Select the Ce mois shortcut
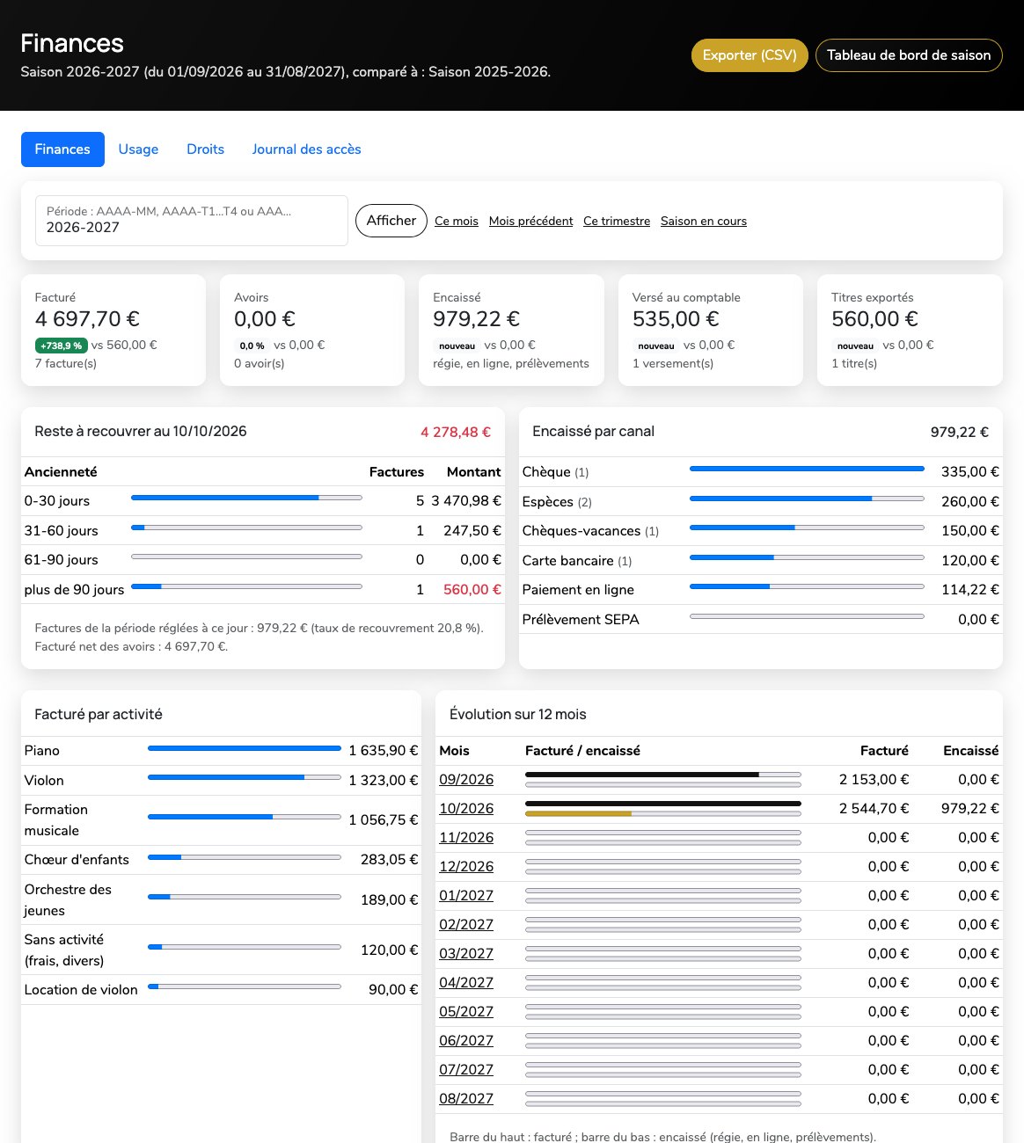 click(457, 222)
